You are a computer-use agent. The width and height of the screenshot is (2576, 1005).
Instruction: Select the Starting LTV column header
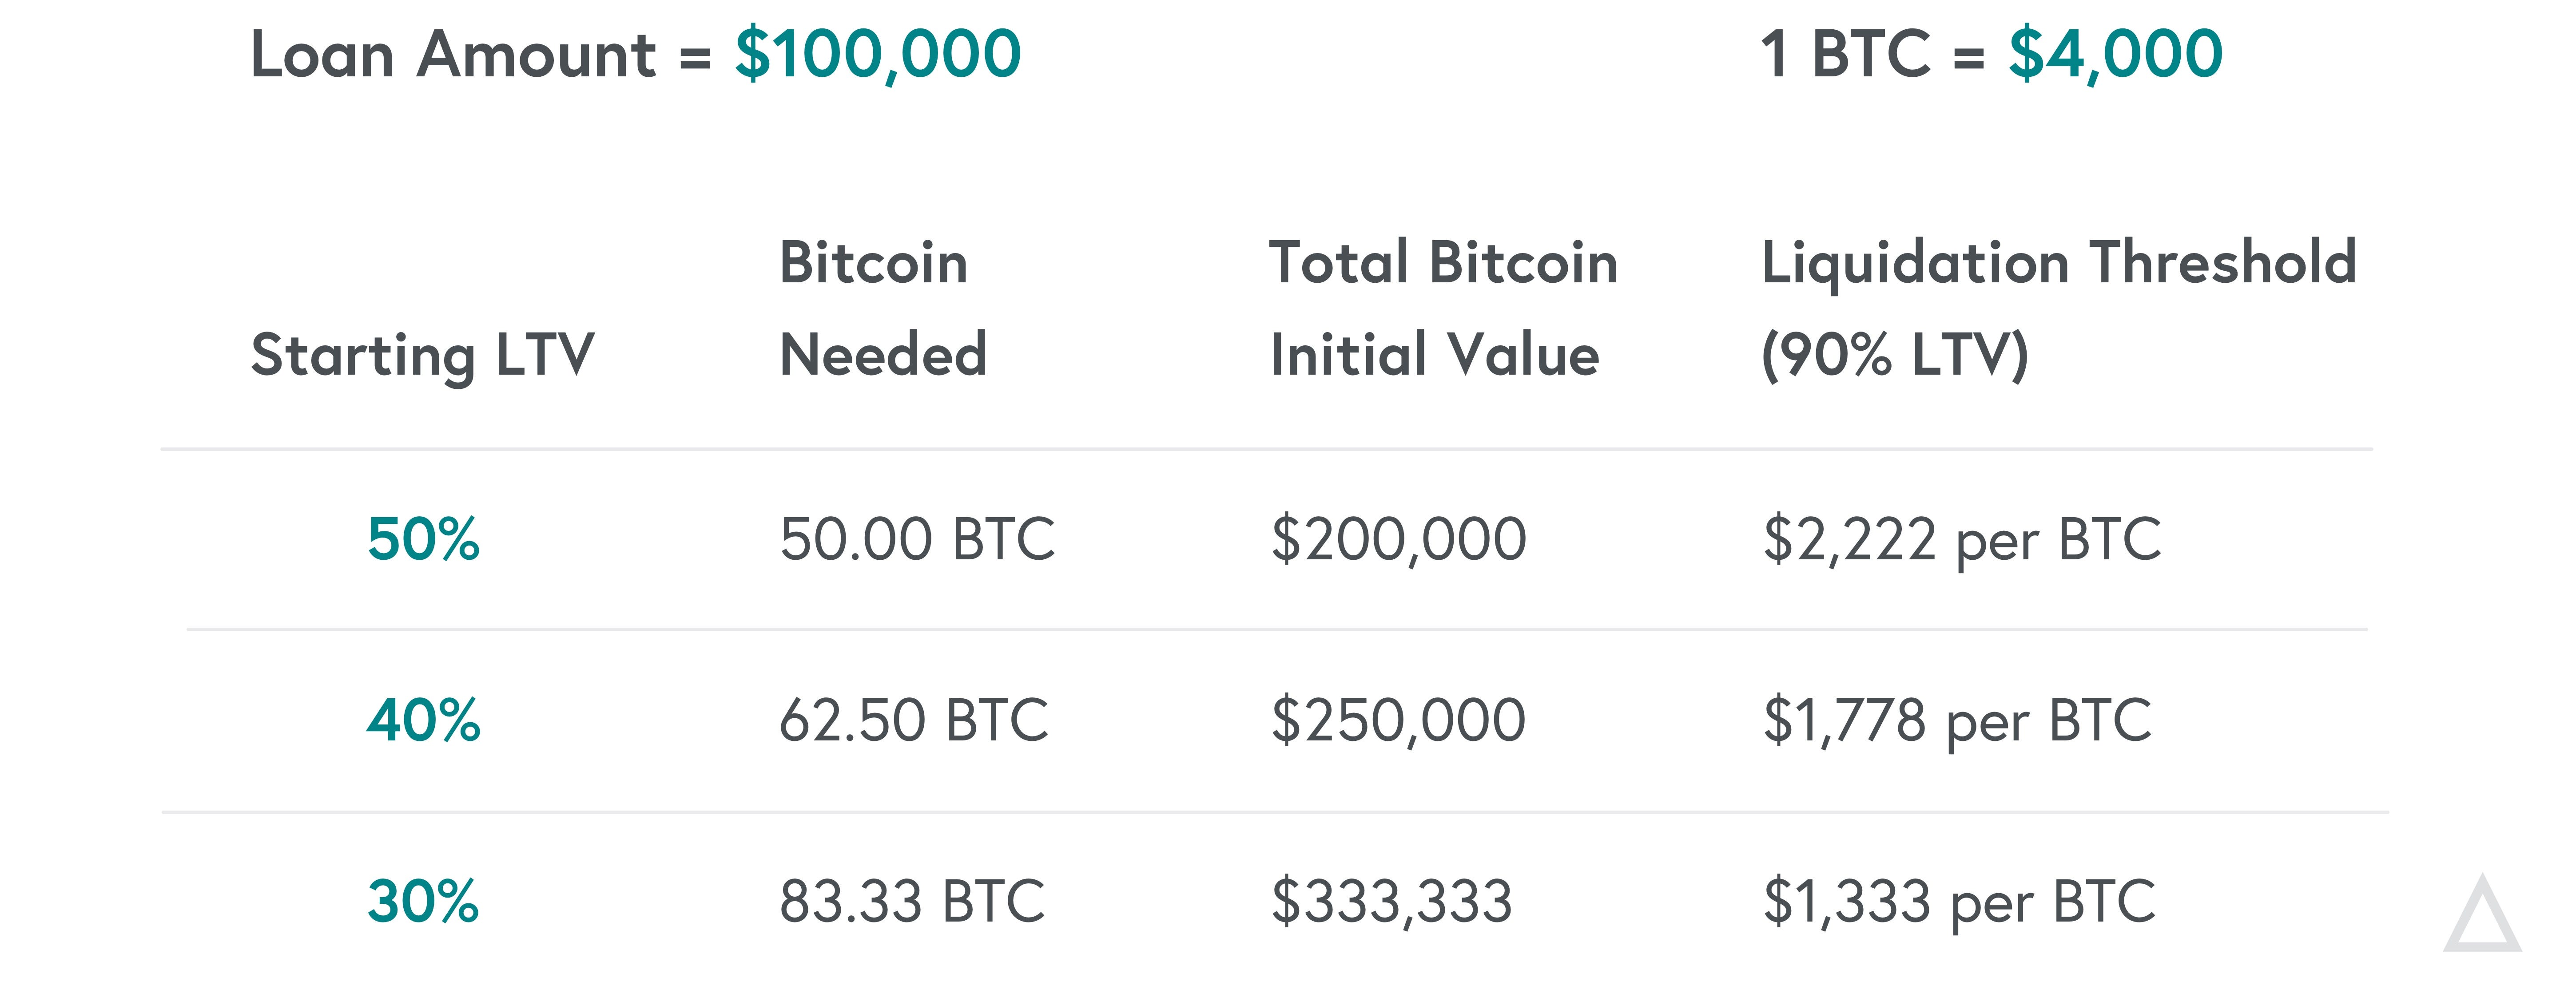422,356
